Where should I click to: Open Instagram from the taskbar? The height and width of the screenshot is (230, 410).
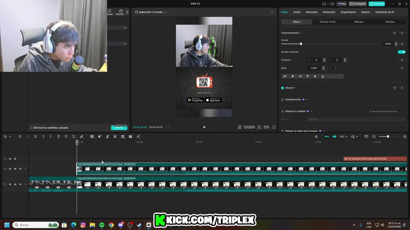(x=83, y=225)
